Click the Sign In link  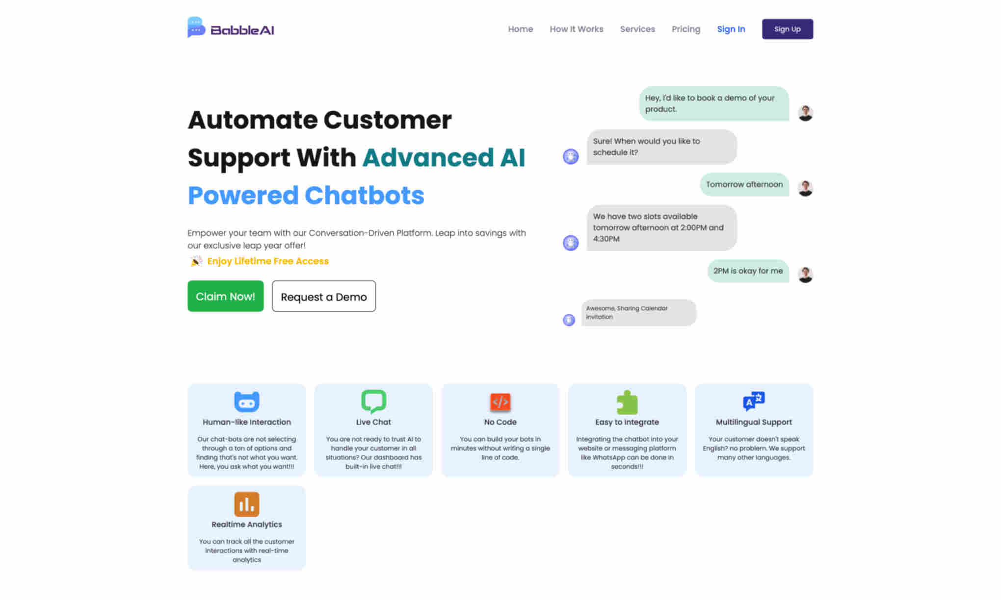click(x=732, y=28)
